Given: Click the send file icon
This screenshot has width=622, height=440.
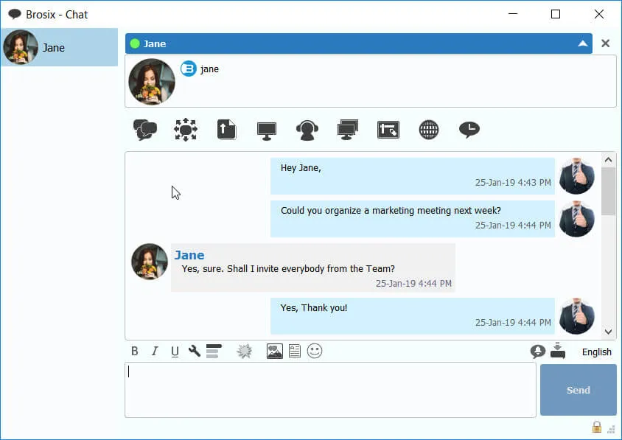Looking at the screenshot, I should (x=226, y=129).
